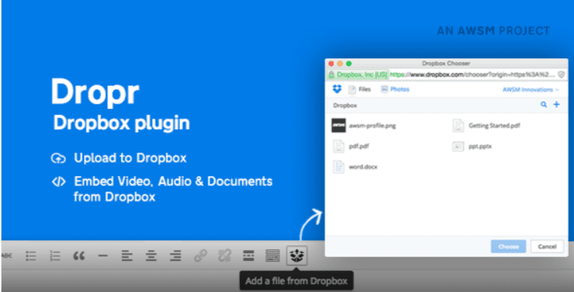Remove link with unlink icon

coord(224,255)
